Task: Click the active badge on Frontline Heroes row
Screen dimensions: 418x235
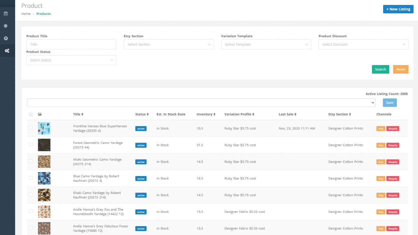Action: point(141,128)
